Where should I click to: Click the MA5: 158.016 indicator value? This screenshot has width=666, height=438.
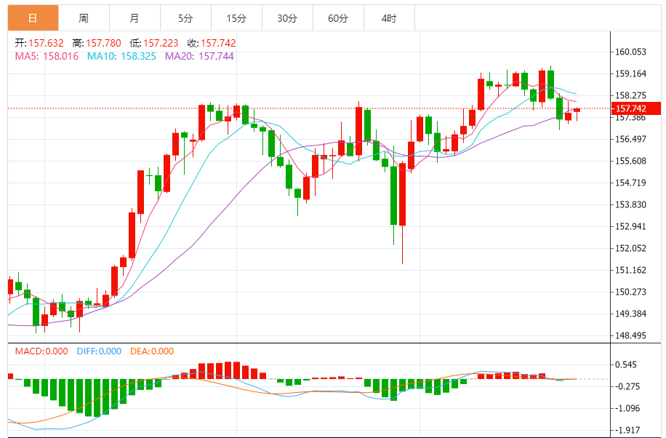(x=47, y=56)
